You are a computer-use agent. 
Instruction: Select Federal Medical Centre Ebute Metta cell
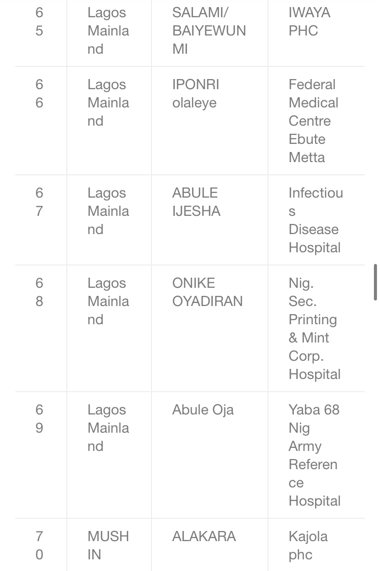316,121
